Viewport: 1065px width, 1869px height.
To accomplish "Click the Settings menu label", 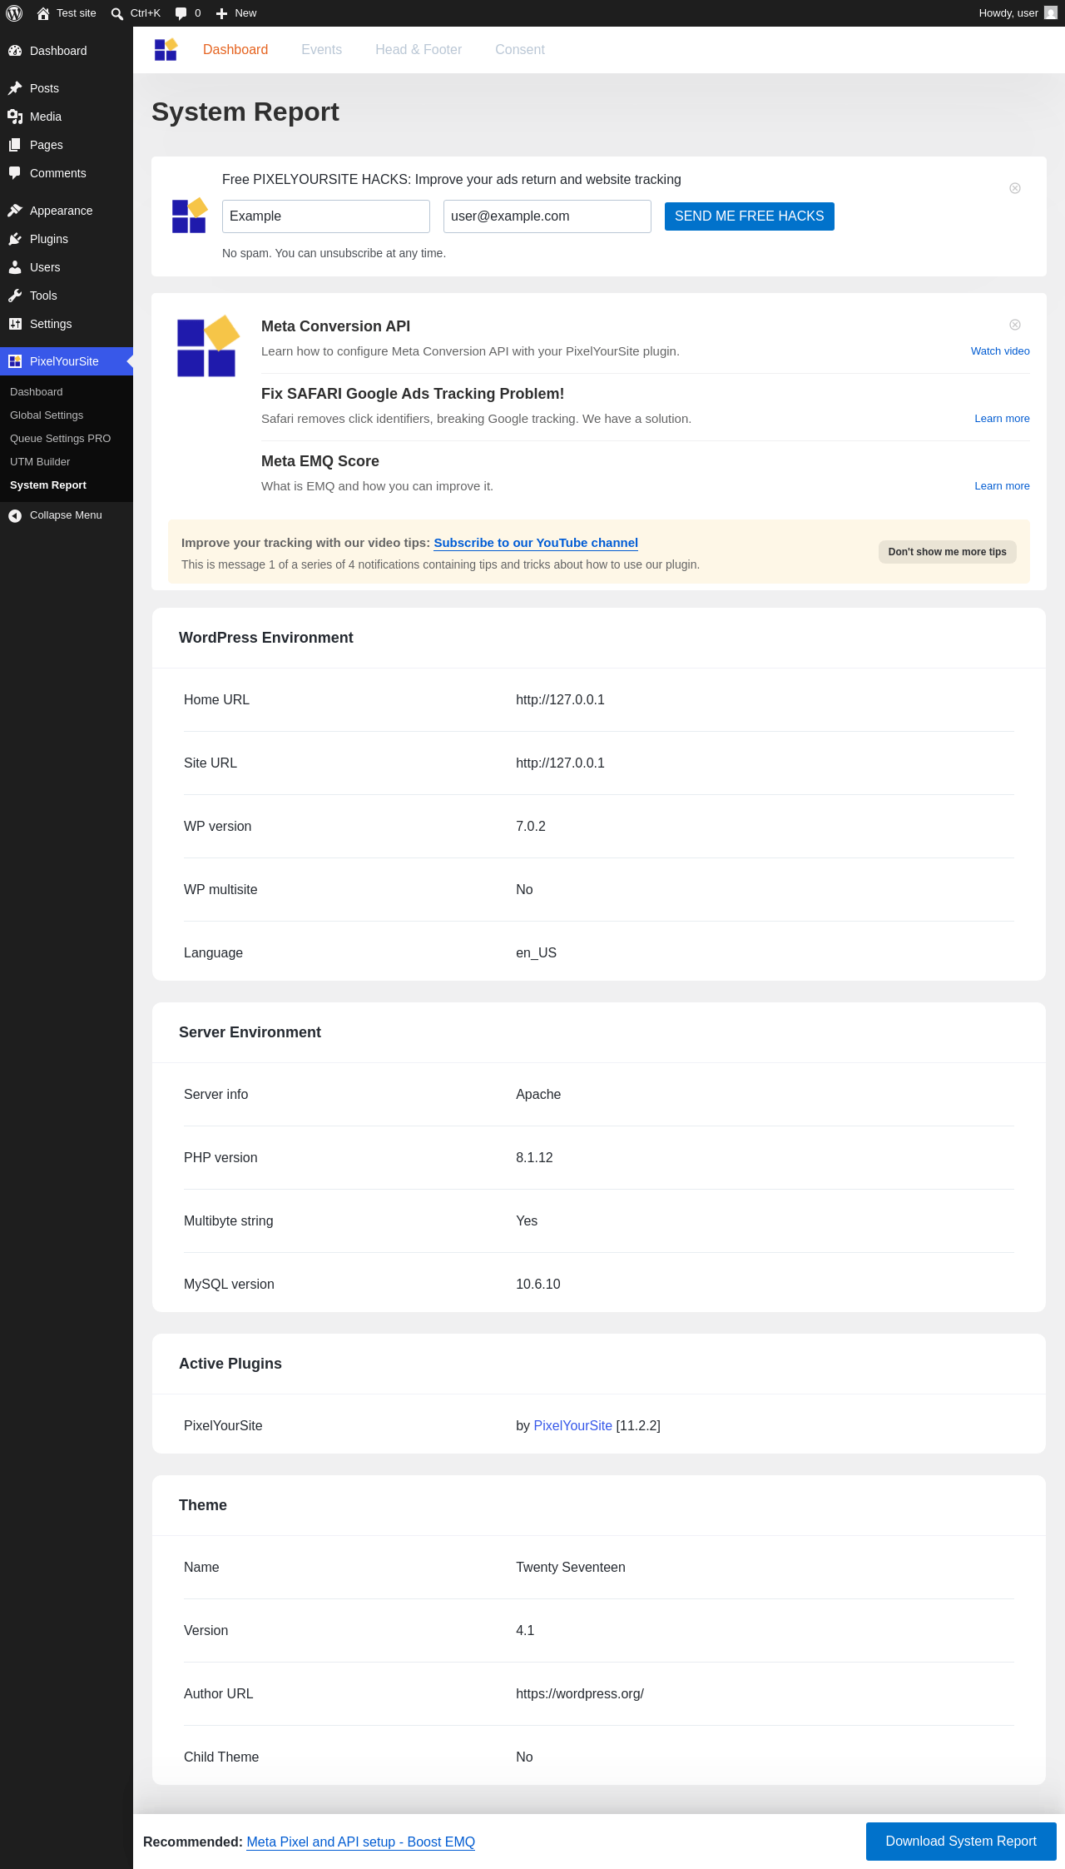I will pos(51,324).
